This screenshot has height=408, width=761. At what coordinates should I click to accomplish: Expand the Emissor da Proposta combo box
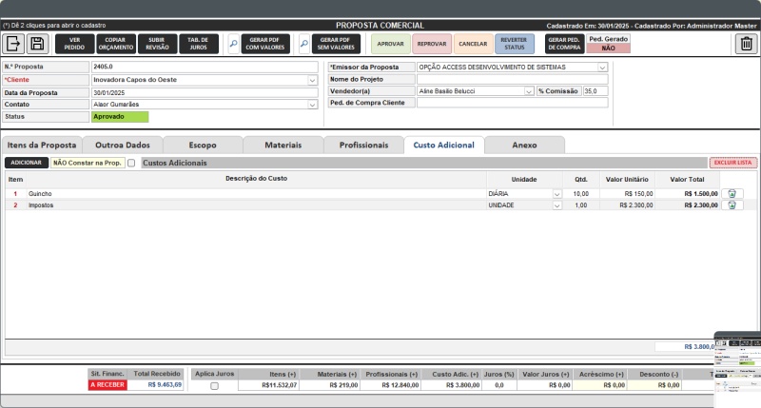coord(602,68)
